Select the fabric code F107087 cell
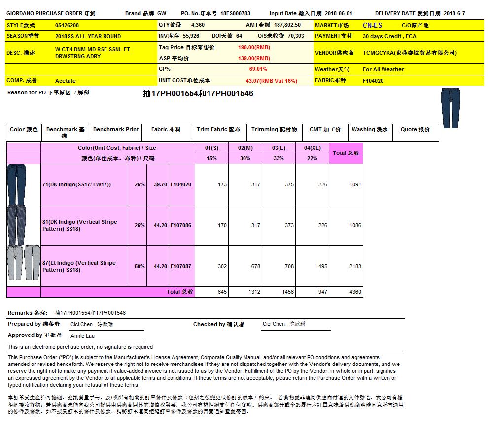Viewport: 488px width, 426px height. coord(181,266)
